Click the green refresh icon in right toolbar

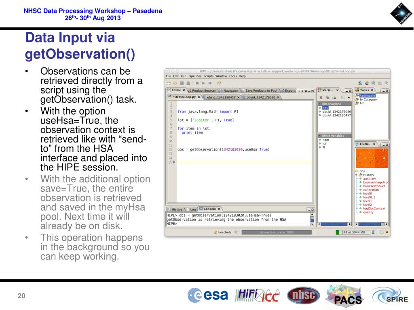[x=360, y=83]
